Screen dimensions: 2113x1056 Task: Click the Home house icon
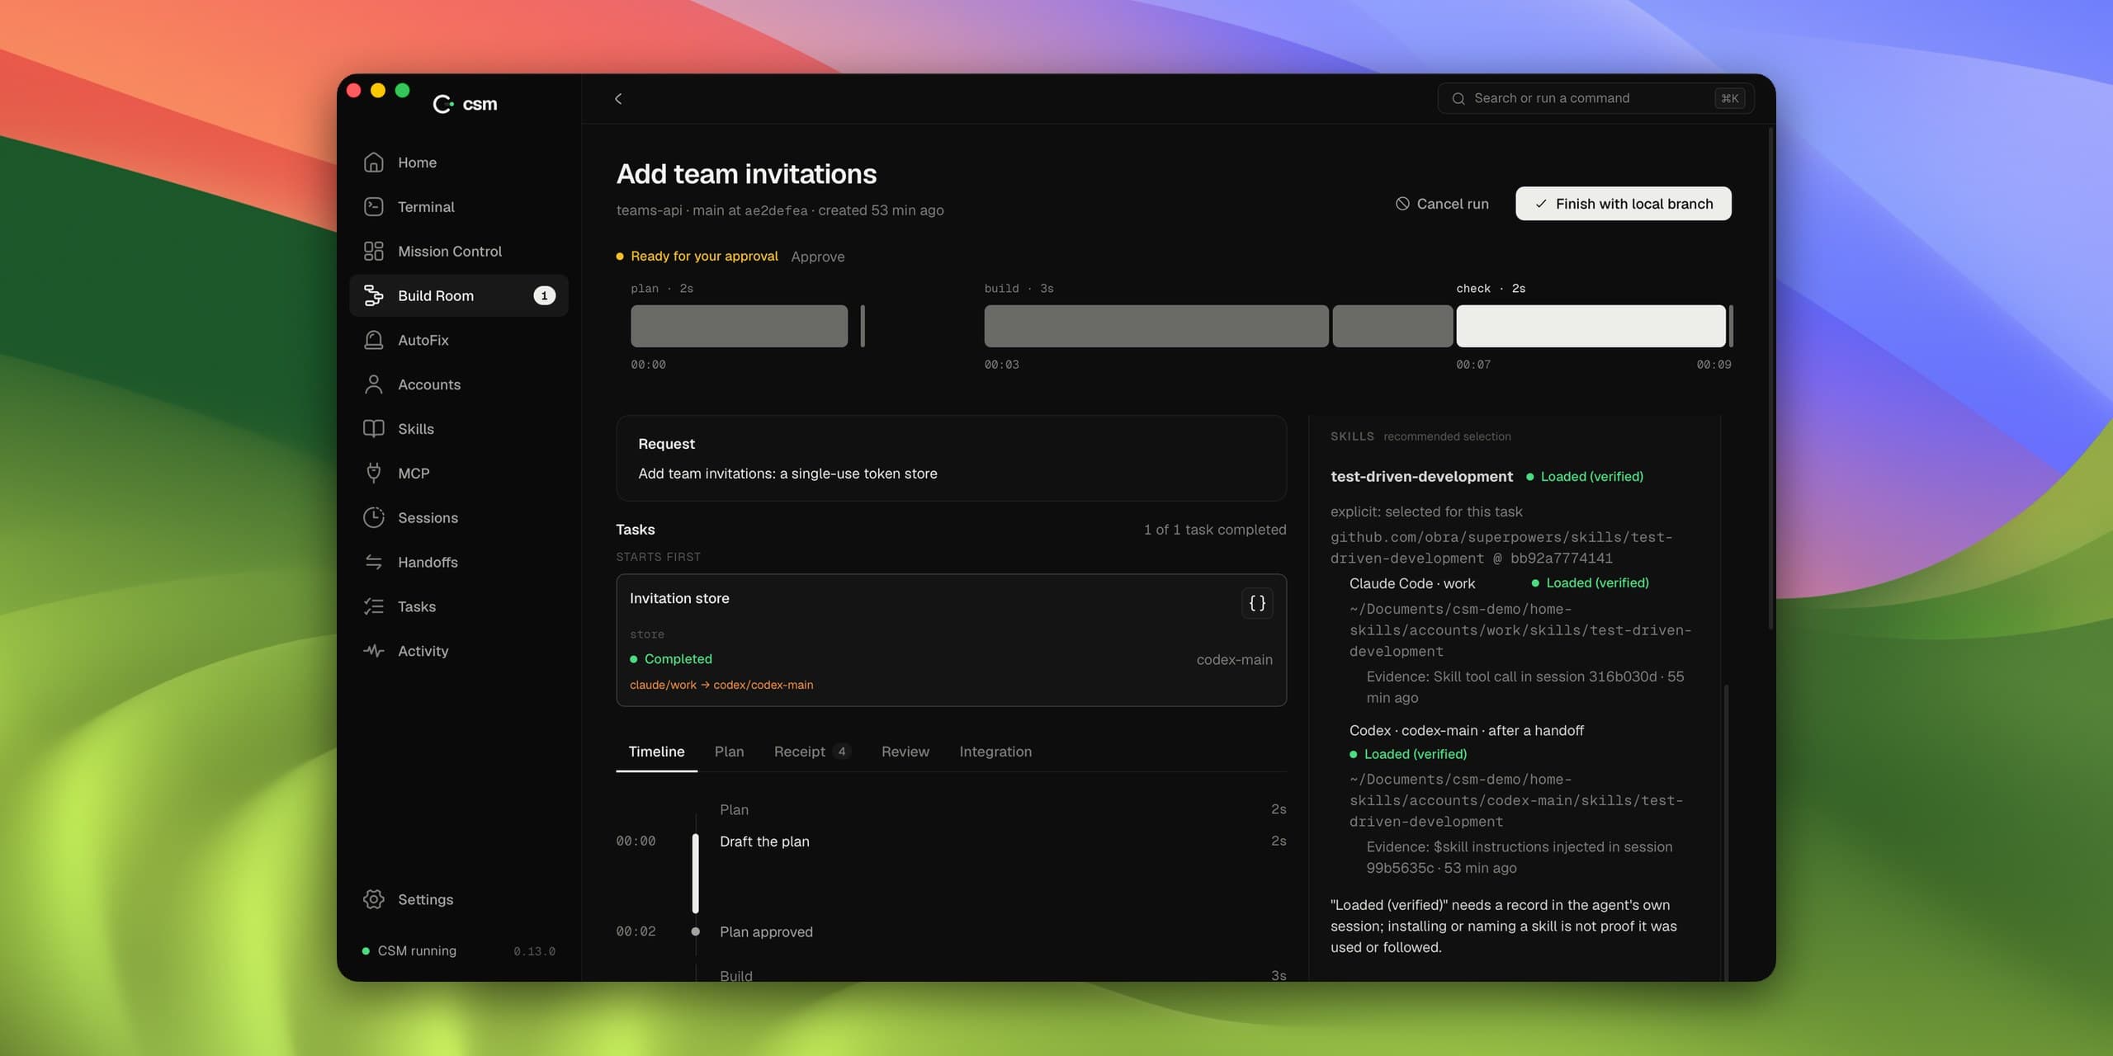click(374, 163)
